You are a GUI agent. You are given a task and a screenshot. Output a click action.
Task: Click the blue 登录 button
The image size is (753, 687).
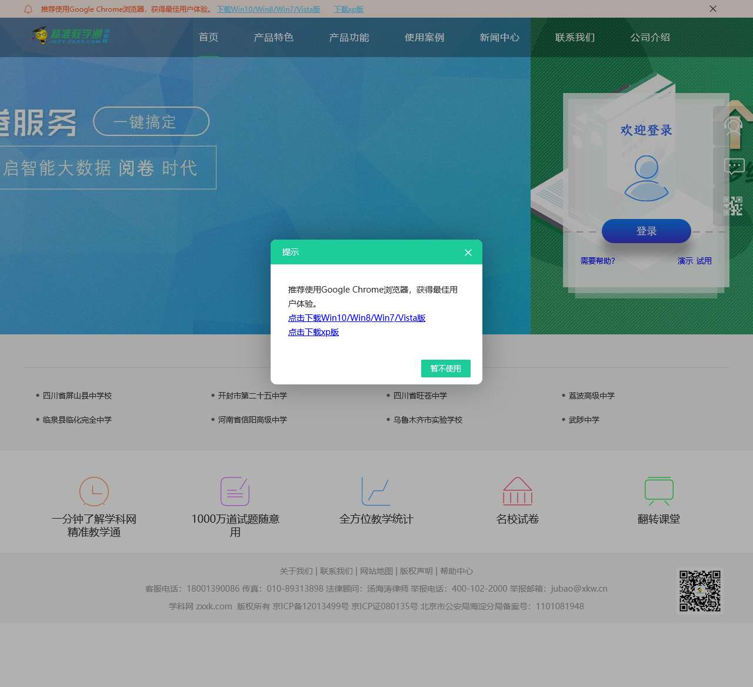point(647,231)
